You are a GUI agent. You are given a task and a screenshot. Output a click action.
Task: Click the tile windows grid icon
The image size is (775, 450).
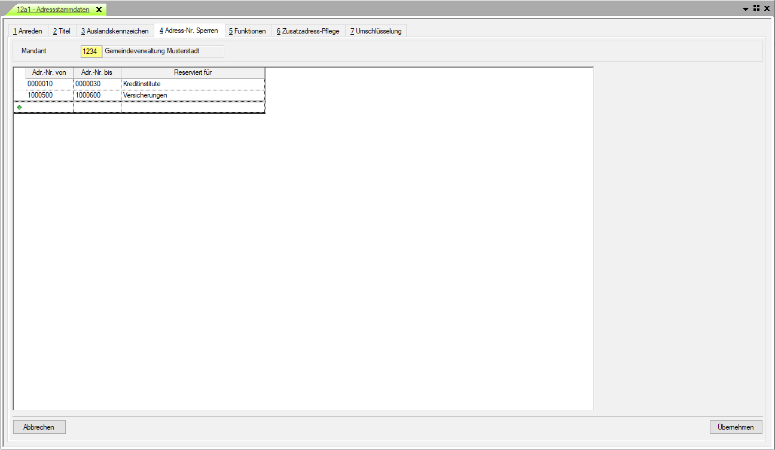coord(756,8)
